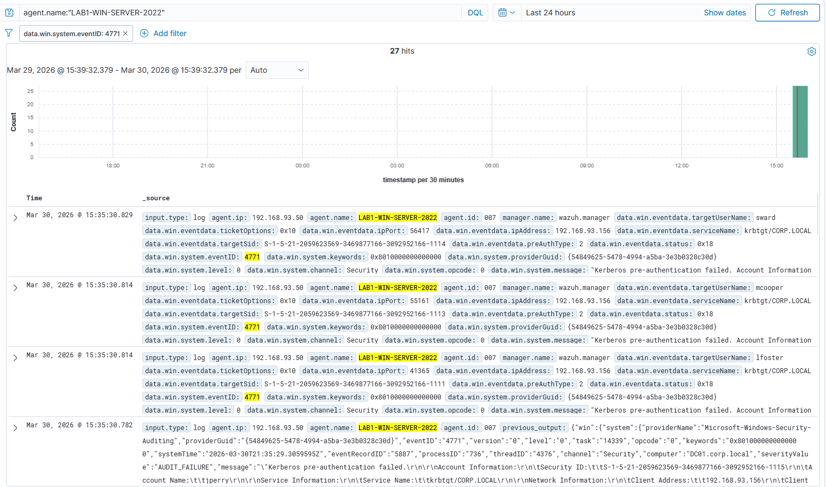Click the Show dates link
The image size is (826, 487).
(725, 13)
